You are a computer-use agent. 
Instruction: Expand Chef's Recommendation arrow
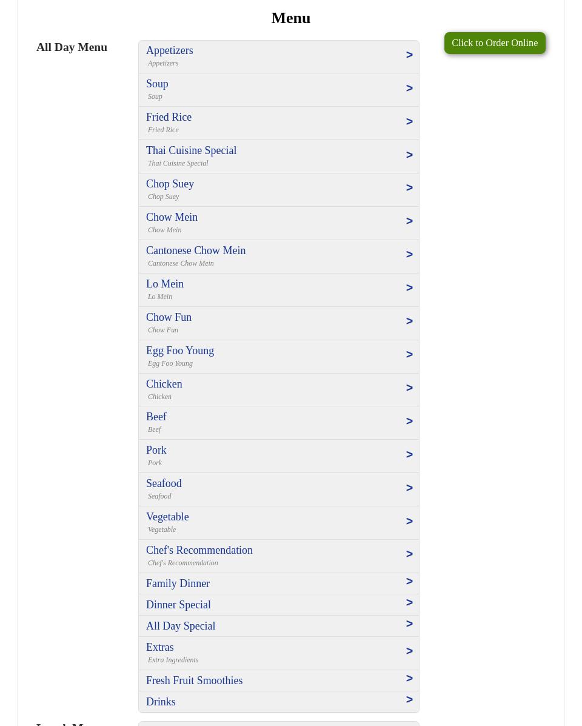pos(409,554)
